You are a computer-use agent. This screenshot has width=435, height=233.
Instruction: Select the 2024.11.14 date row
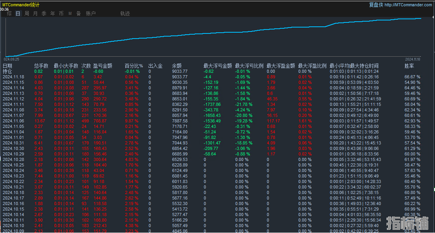tap(13, 88)
